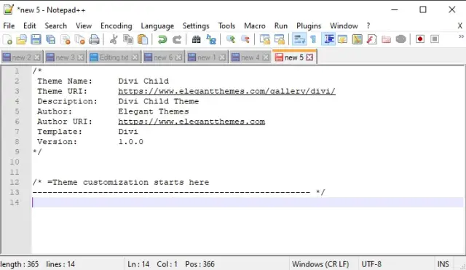Zoom in using the magnifier plus icon

click(x=230, y=39)
